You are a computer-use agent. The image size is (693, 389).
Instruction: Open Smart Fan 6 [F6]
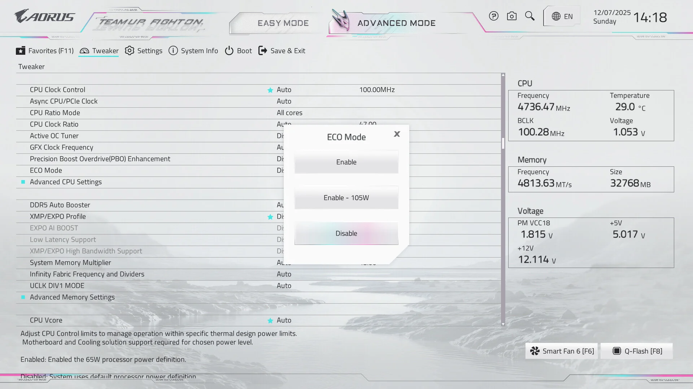click(x=562, y=351)
